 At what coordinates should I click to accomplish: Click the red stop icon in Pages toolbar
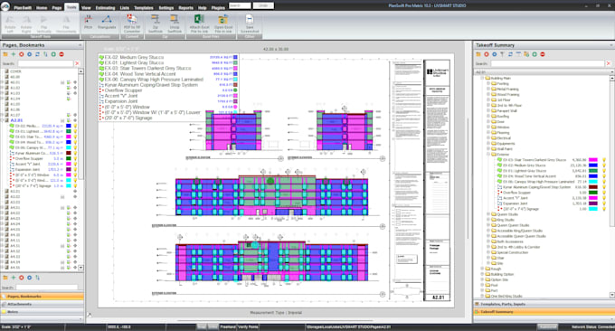[x=61, y=54]
